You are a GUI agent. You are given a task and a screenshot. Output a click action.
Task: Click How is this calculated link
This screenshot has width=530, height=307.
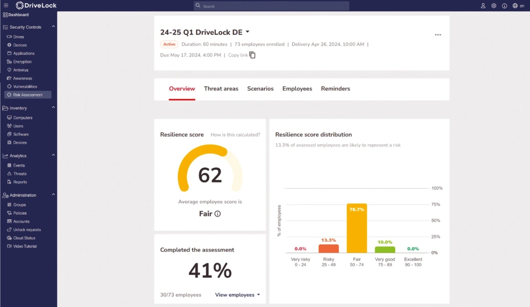[235, 135]
